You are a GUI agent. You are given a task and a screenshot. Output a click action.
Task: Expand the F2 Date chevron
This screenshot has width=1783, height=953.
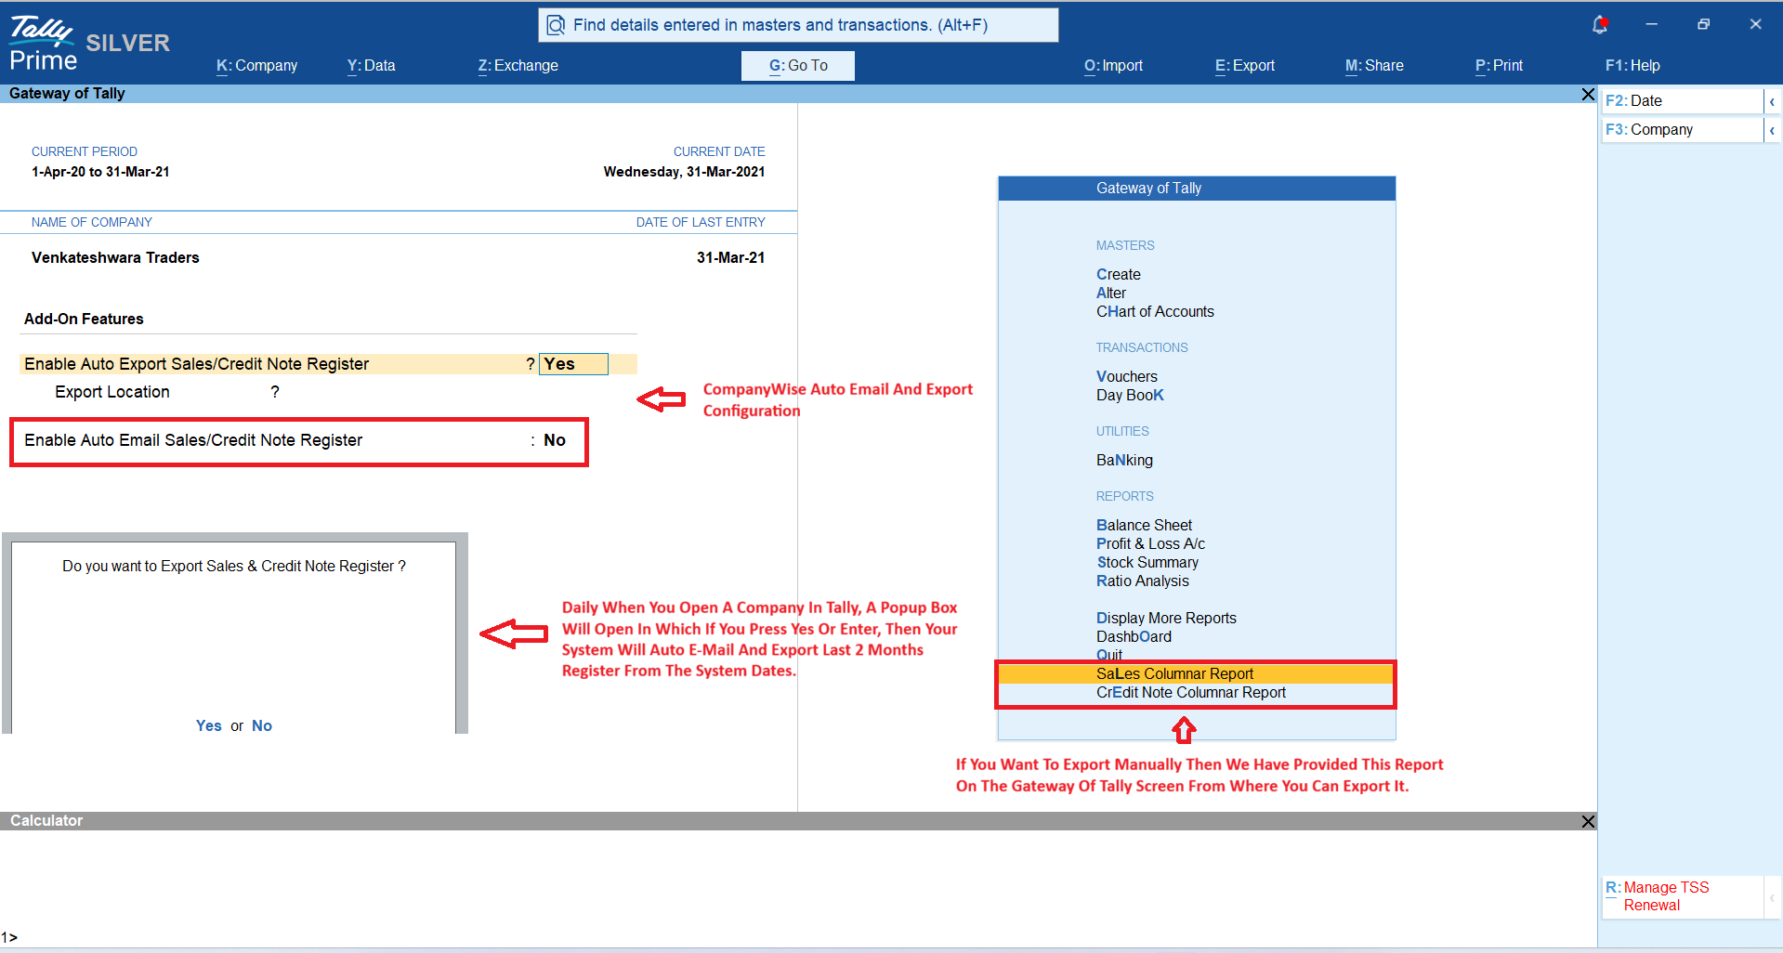point(1772,101)
